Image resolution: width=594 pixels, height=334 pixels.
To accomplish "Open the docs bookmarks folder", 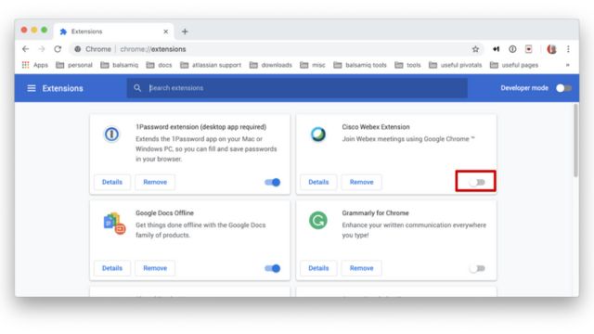I will point(159,65).
